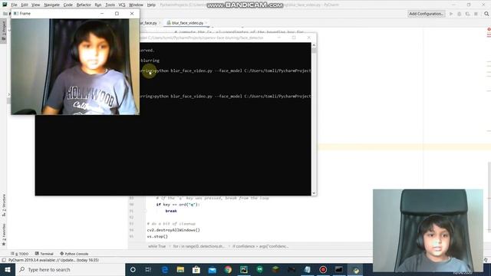Click the red error indicator in the editor gutter

pos(489,29)
